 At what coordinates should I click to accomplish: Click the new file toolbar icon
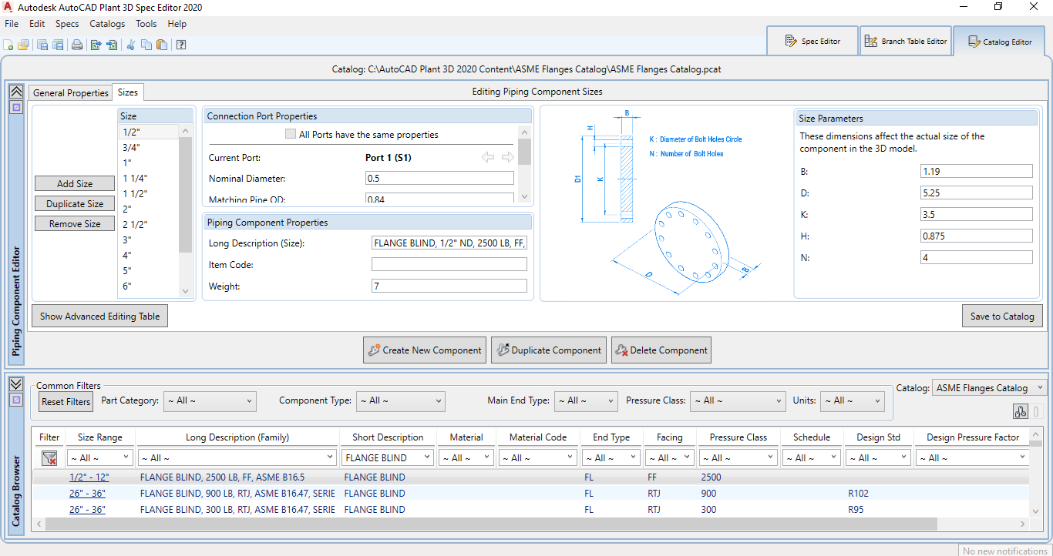tap(8, 45)
